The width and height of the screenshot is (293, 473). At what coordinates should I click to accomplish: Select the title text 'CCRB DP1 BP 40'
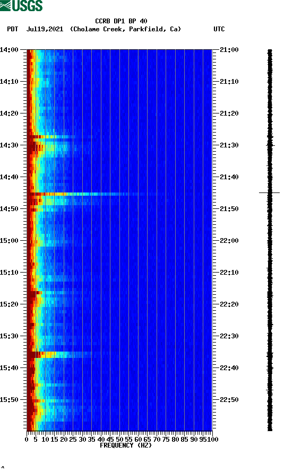tap(121, 21)
